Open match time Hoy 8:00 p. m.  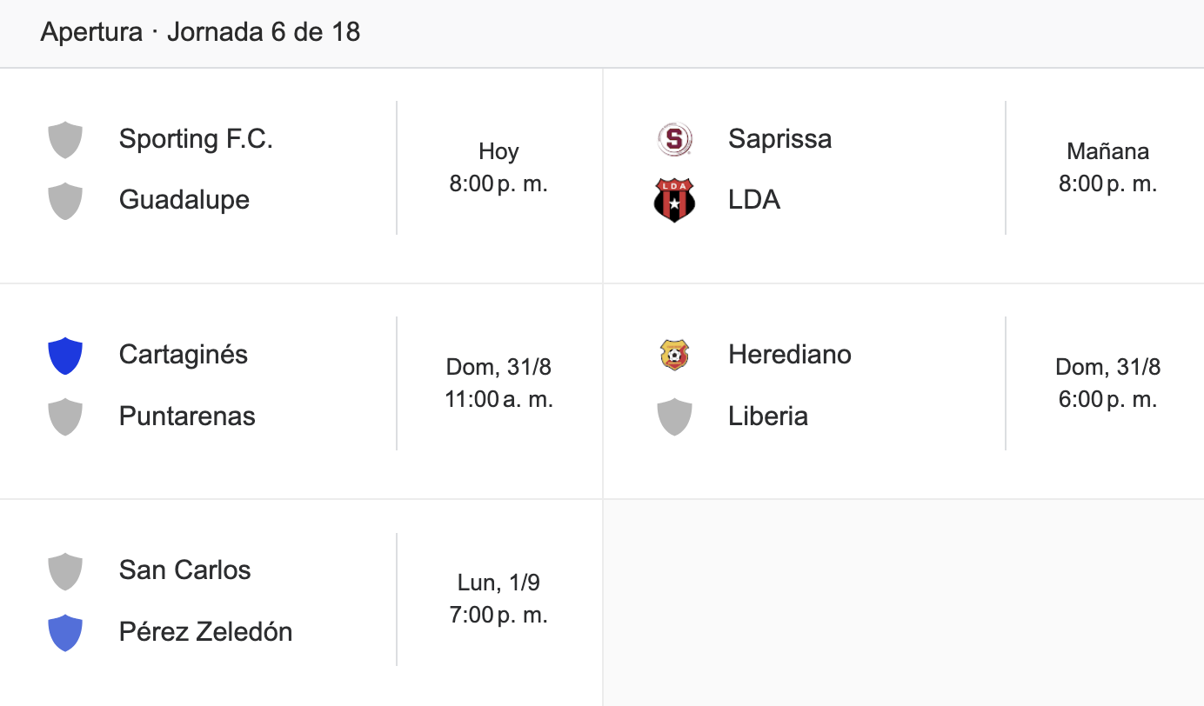point(498,168)
